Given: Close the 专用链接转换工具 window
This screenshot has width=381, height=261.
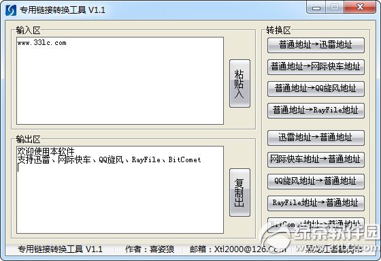Looking at the screenshot, I should point(360,7).
